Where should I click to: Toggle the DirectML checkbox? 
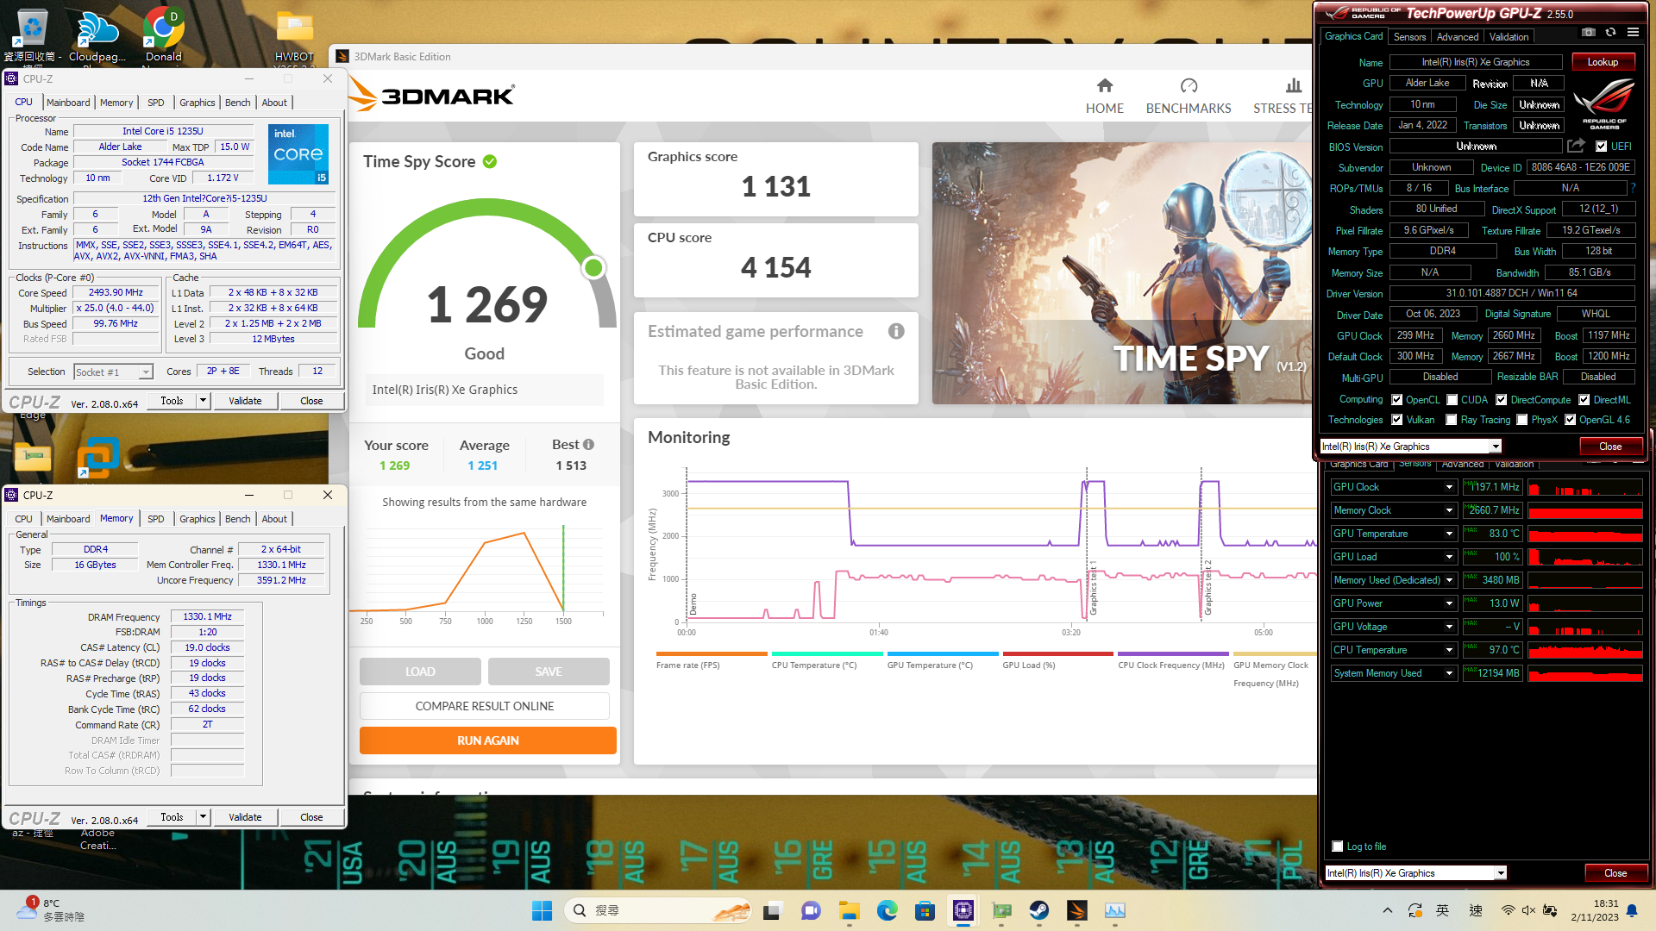click(x=1584, y=400)
